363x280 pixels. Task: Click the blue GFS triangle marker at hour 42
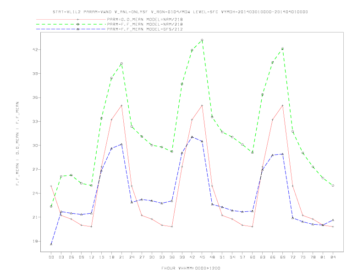tap(192, 137)
